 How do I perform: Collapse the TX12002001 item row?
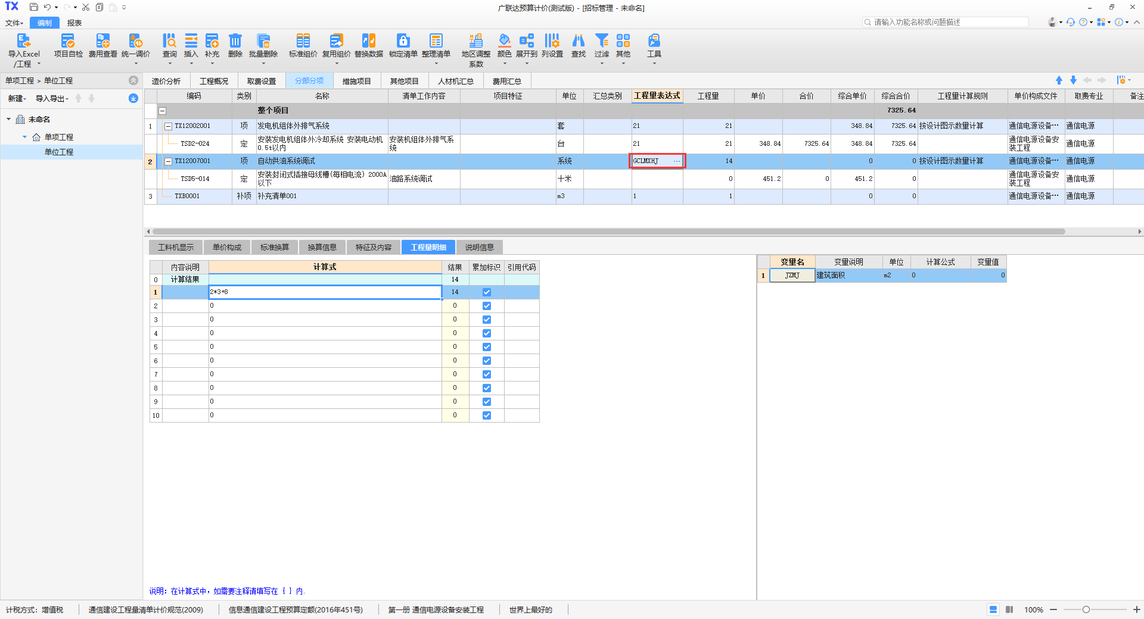click(x=168, y=126)
